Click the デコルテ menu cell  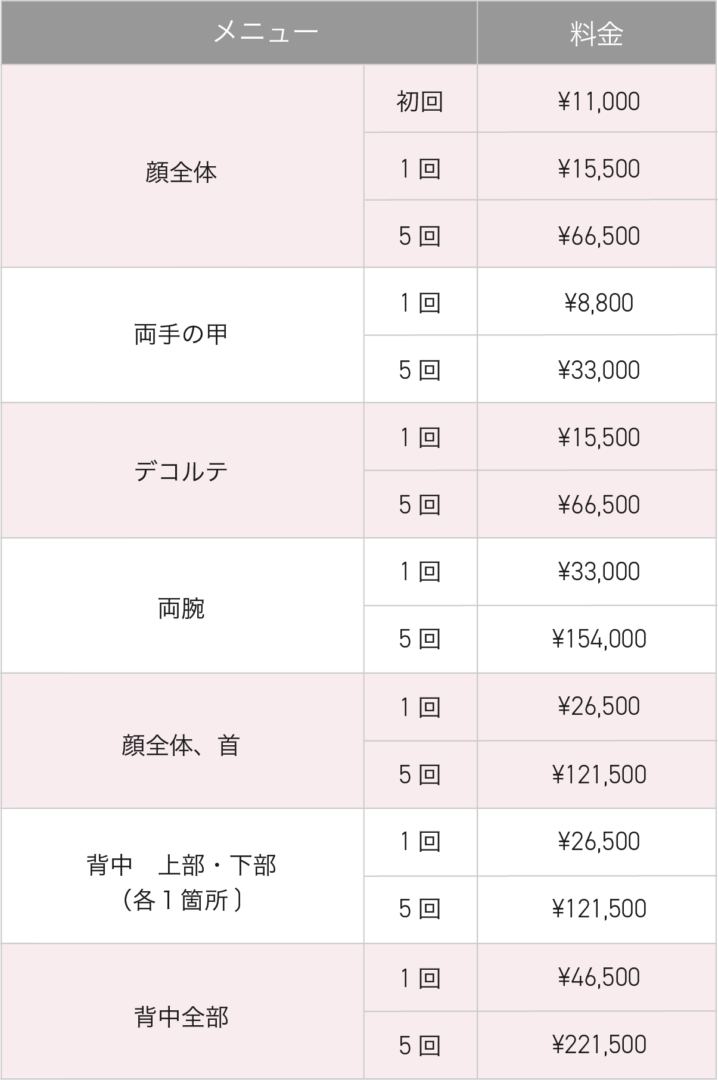tap(182, 471)
